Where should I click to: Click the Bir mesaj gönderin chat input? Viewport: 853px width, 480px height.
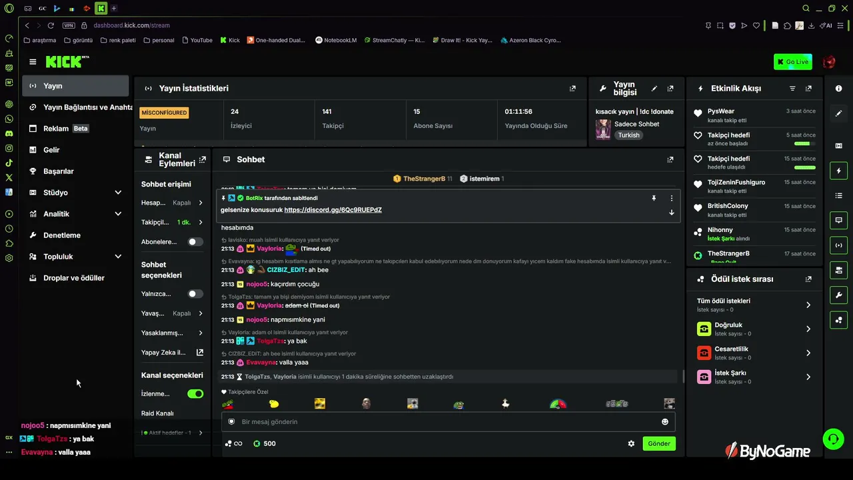448,422
